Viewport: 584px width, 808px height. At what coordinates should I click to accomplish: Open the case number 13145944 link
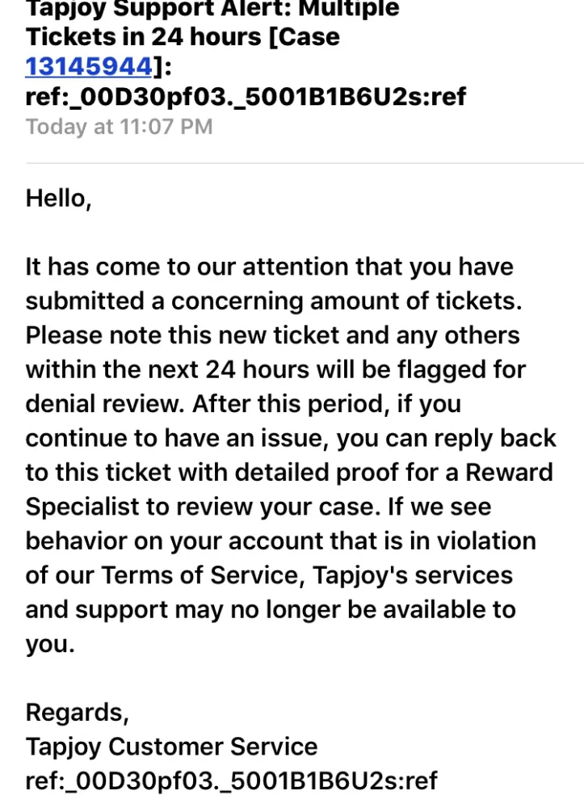[88, 66]
